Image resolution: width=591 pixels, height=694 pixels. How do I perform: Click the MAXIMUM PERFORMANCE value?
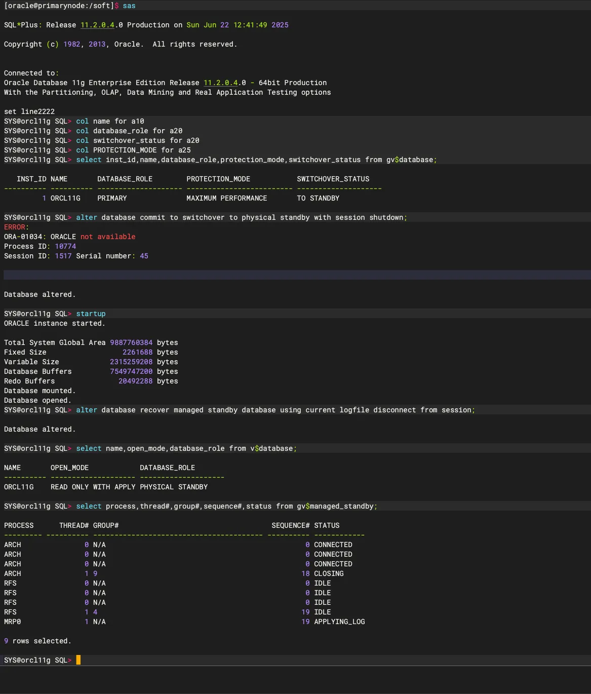(x=226, y=198)
